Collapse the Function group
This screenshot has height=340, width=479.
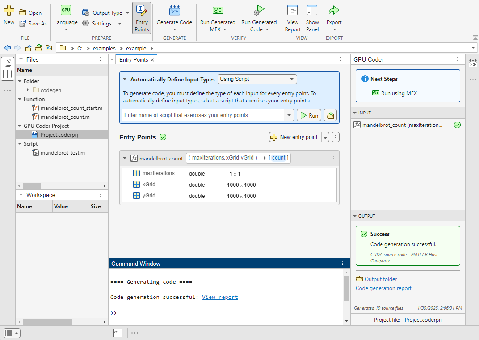(20, 99)
